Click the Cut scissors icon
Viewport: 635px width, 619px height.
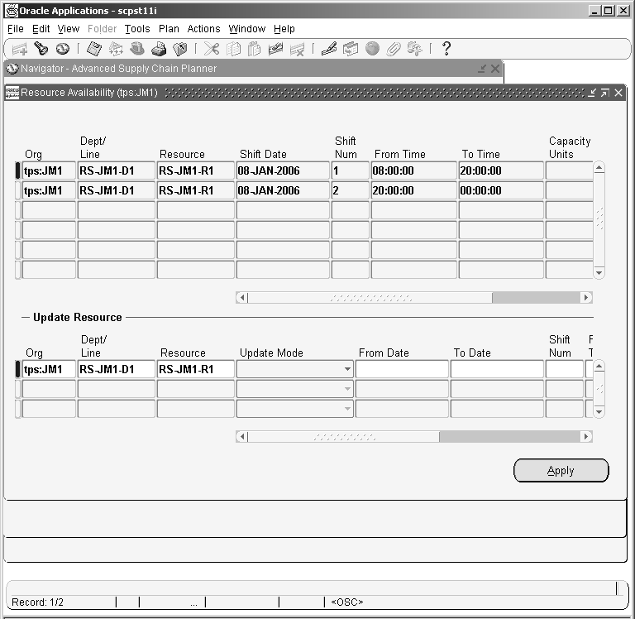(212, 49)
